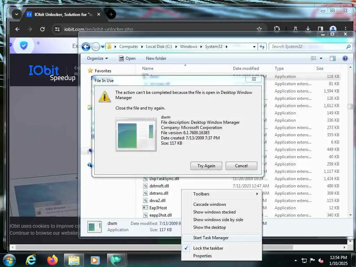Focus the Search System32 field
The image size is (356, 267).
tap(308, 47)
